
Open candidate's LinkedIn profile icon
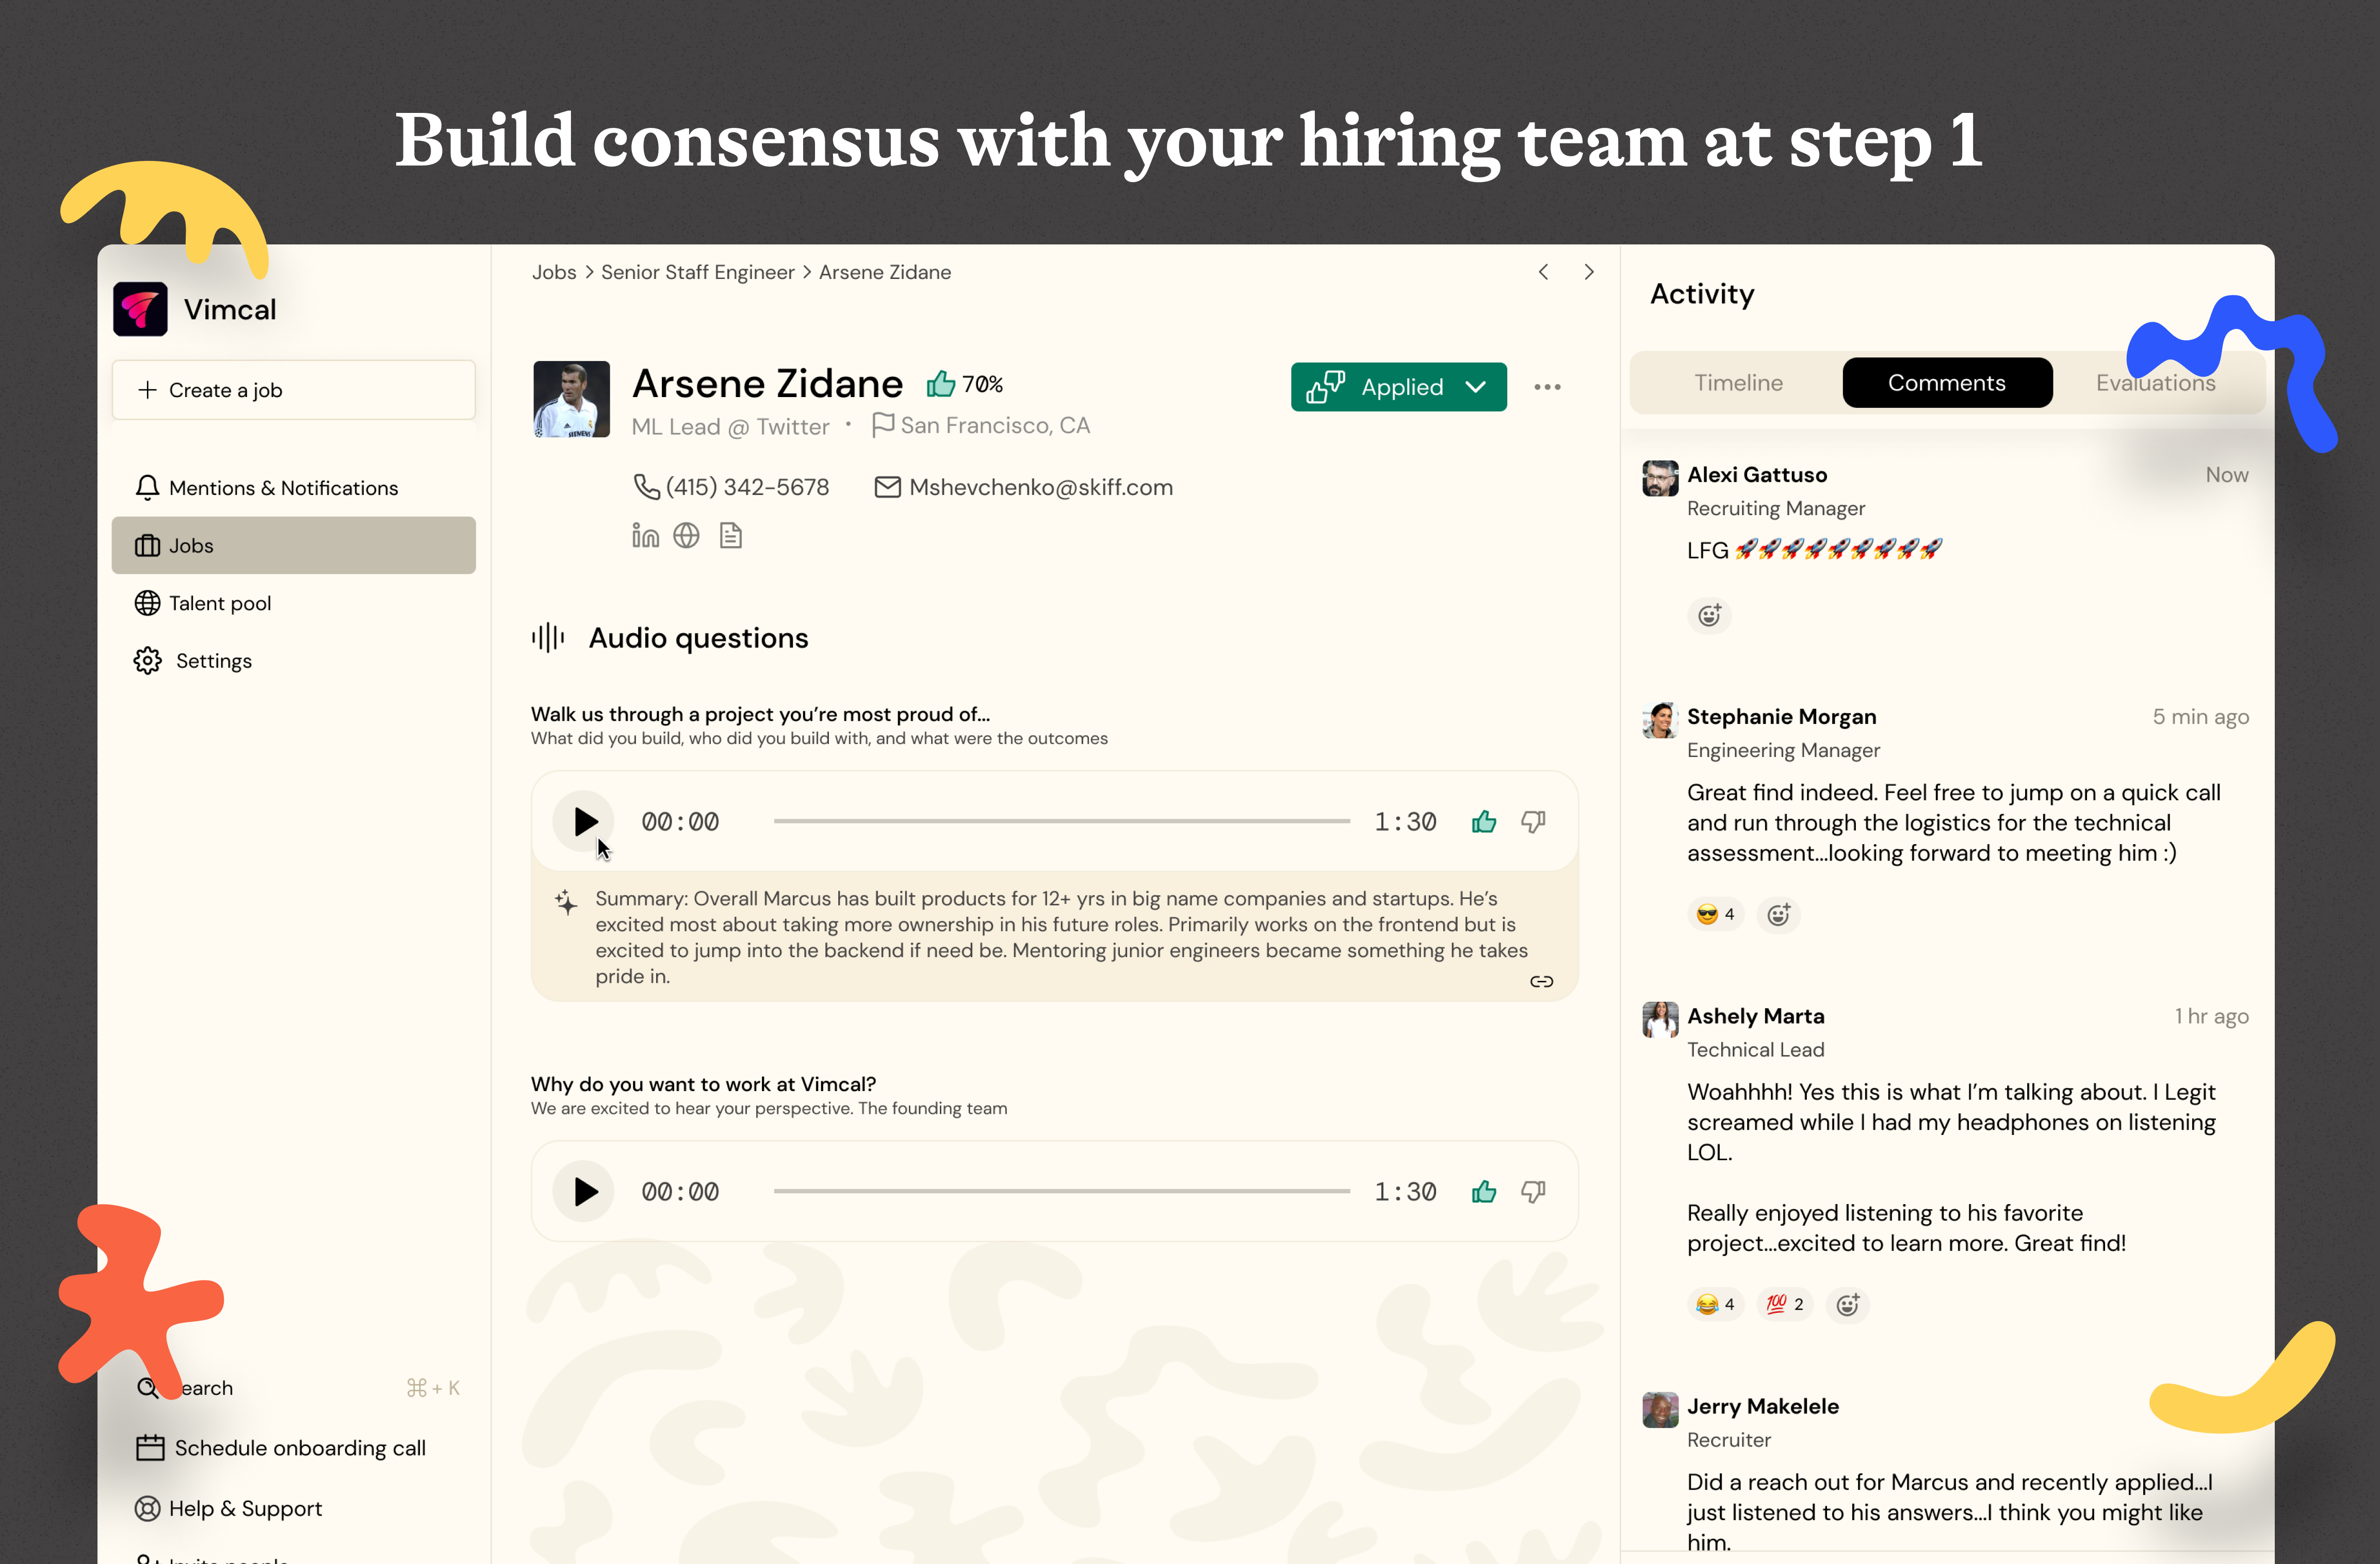point(645,536)
